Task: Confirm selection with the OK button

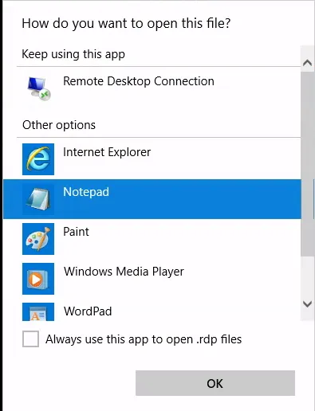Action: (x=215, y=383)
